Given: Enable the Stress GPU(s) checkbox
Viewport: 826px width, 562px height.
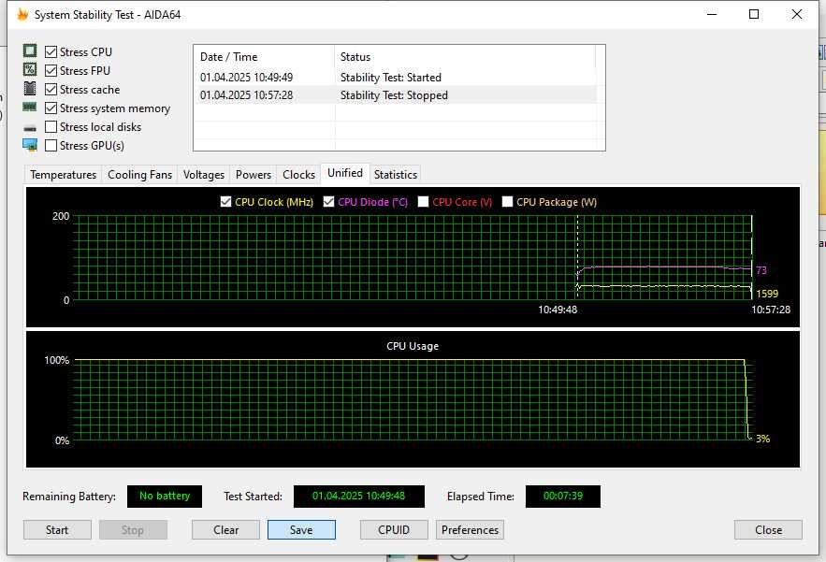Looking at the screenshot, I should point(51,145).
